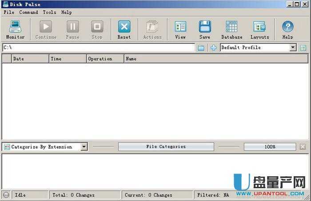
Task: Click the 100% progress indicator button
Action: pyautogui.click(x=270, y=147)
